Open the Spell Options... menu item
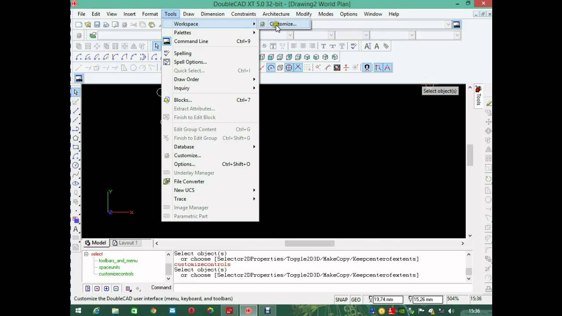The width and height of the screenshot is (562, 316). tap(210, 62)
